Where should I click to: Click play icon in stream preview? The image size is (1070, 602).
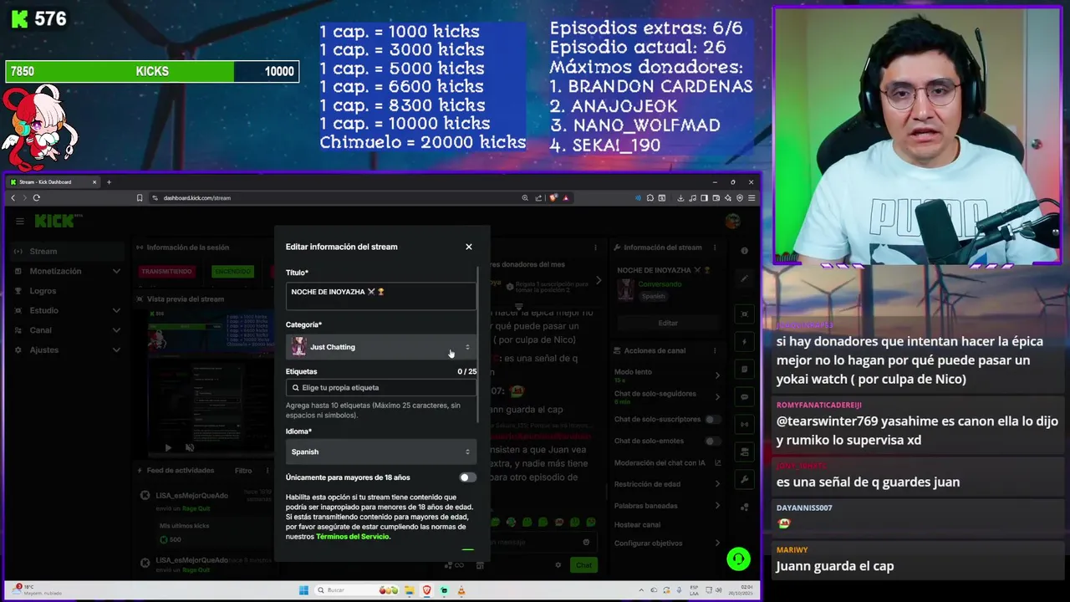point(168,448)
